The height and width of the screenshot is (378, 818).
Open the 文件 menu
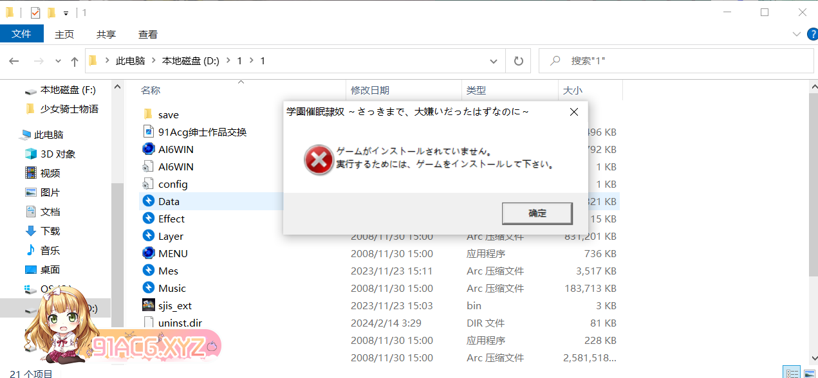[x=22, y=34]
